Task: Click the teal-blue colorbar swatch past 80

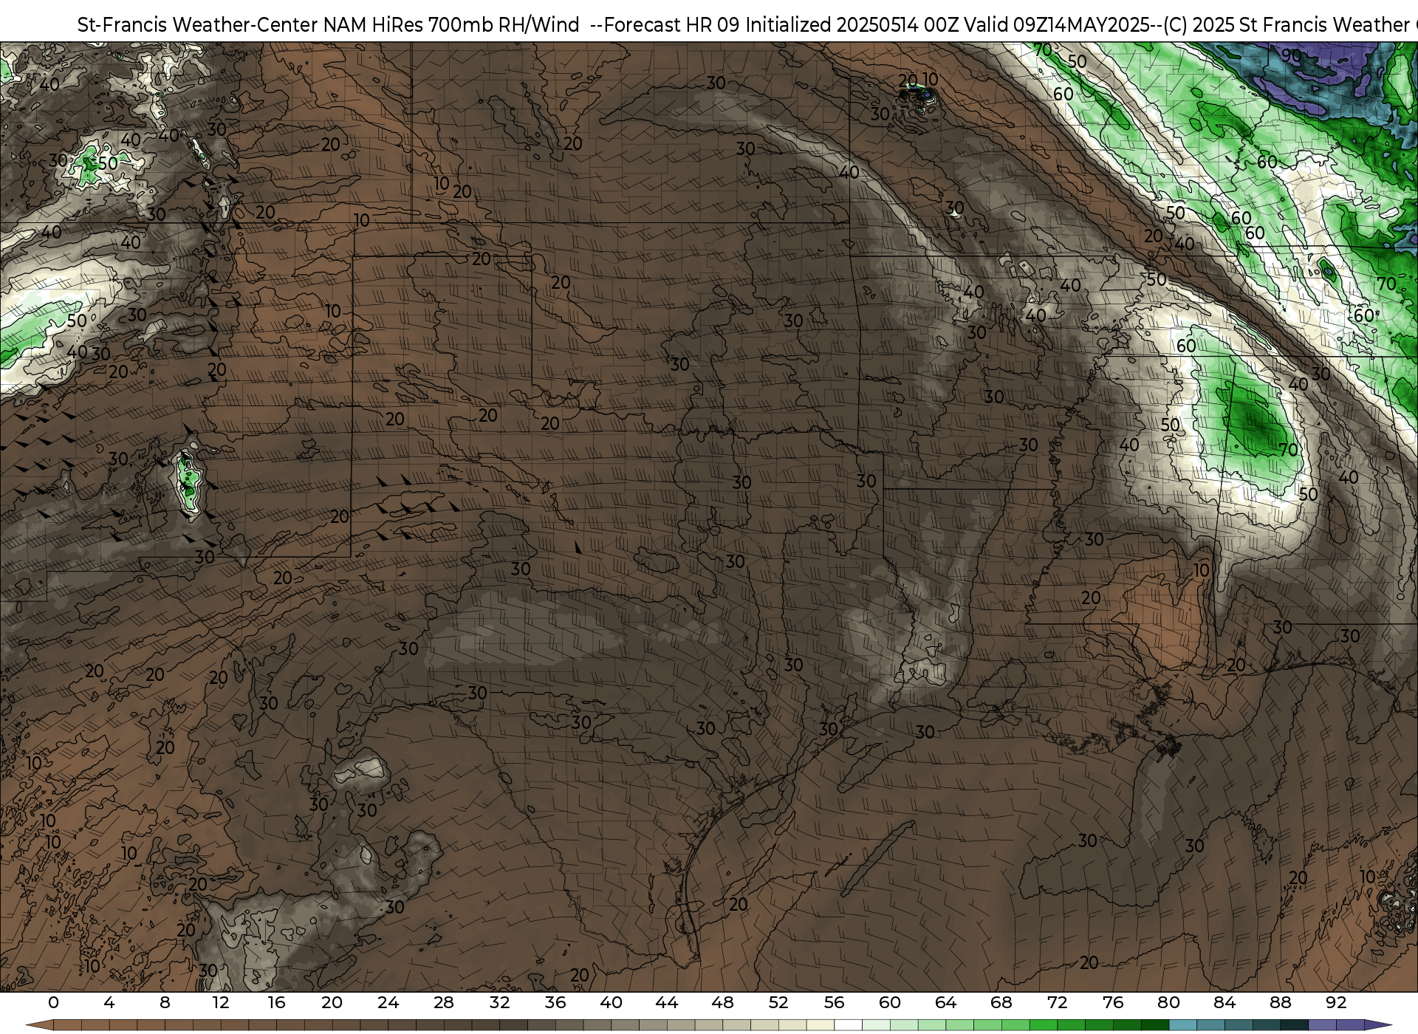Action: click(1182, 1025)
